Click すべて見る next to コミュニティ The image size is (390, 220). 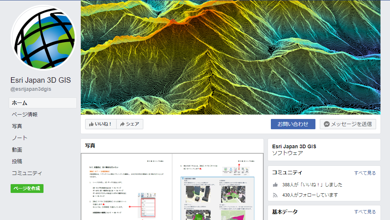tap(365, 173)
